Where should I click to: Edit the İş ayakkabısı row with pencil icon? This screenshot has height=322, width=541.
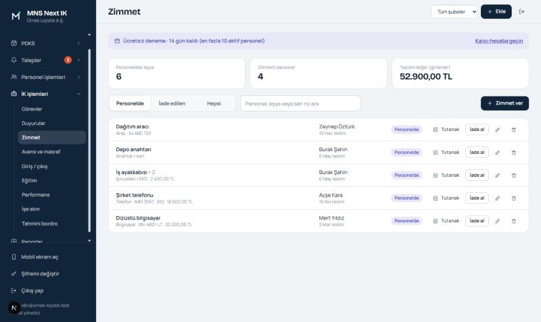(x=498, y=176)
